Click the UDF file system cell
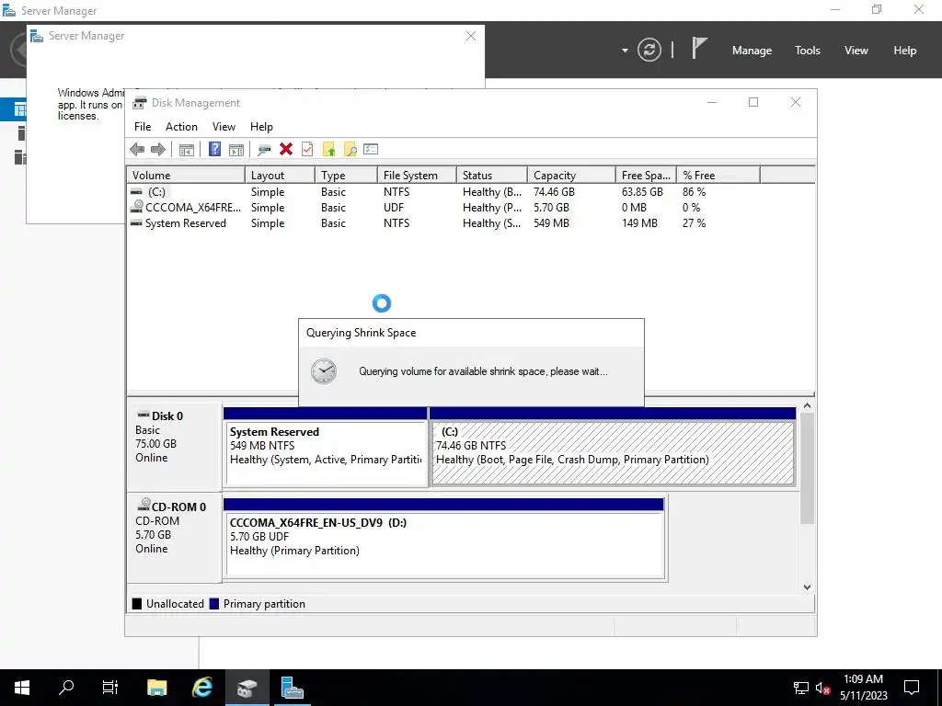This screenshot has width=942, height=706. coord(394,208)
